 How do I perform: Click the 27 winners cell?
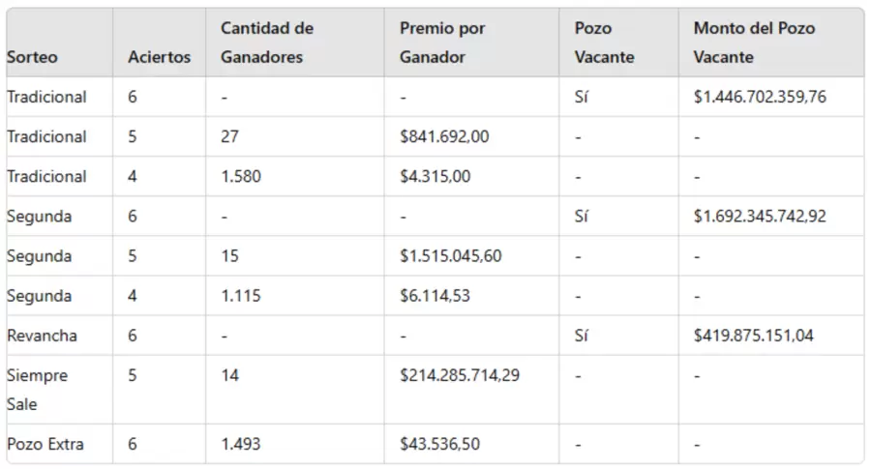(x=229, y=136)
